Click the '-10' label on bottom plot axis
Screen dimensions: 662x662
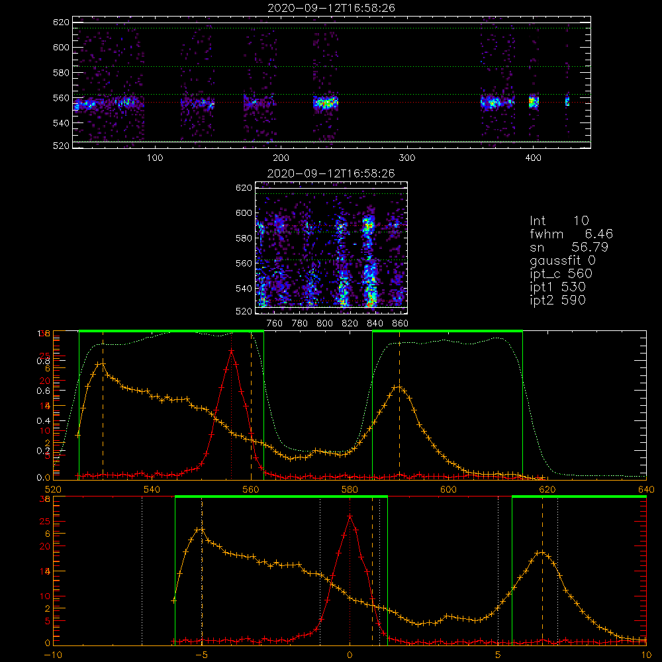click(x=53, y=655)
